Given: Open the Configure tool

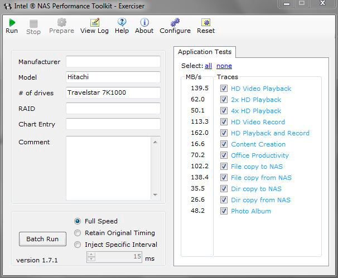Looking at the screenshot, I should click(175, 22).
